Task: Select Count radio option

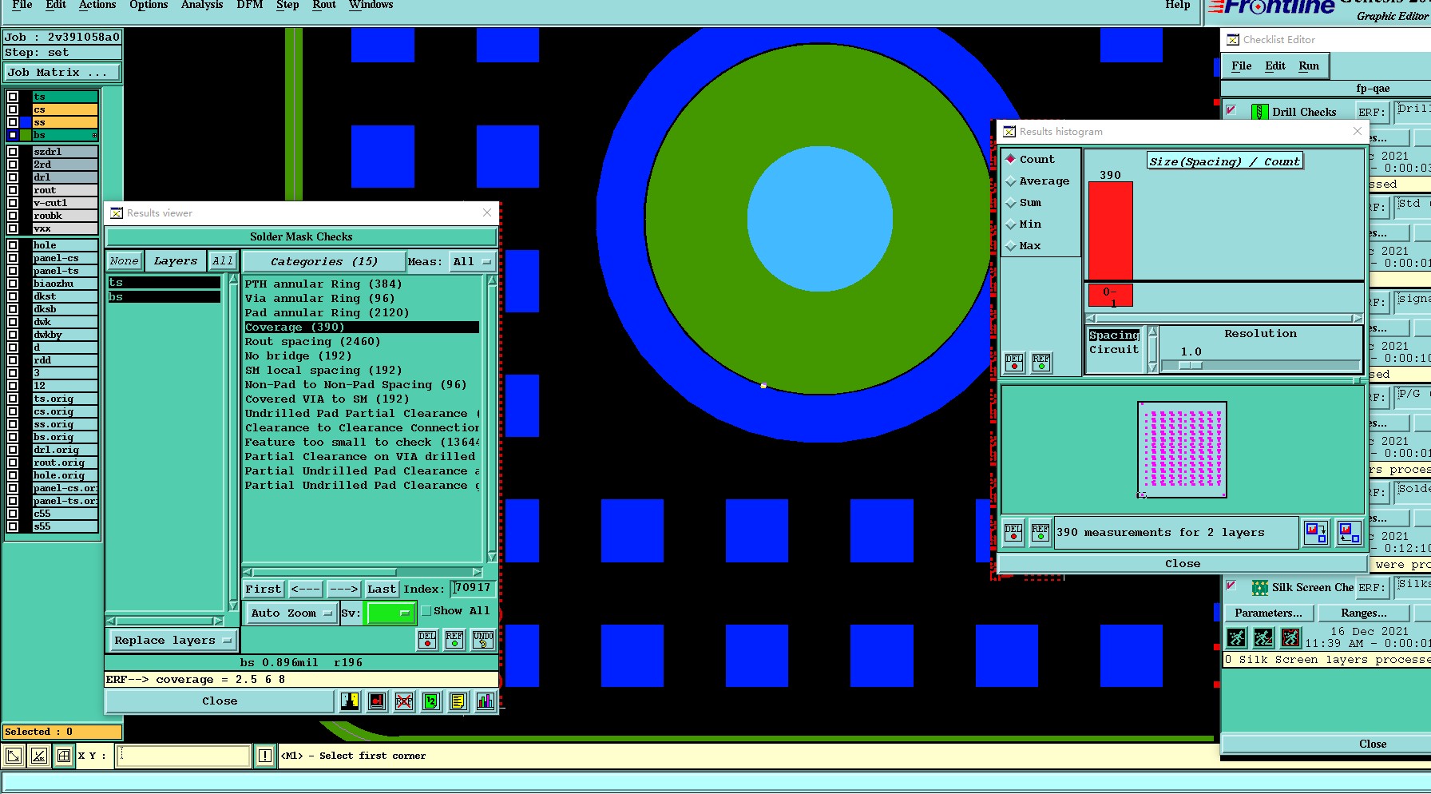Action: click(x=1011, y=160)
